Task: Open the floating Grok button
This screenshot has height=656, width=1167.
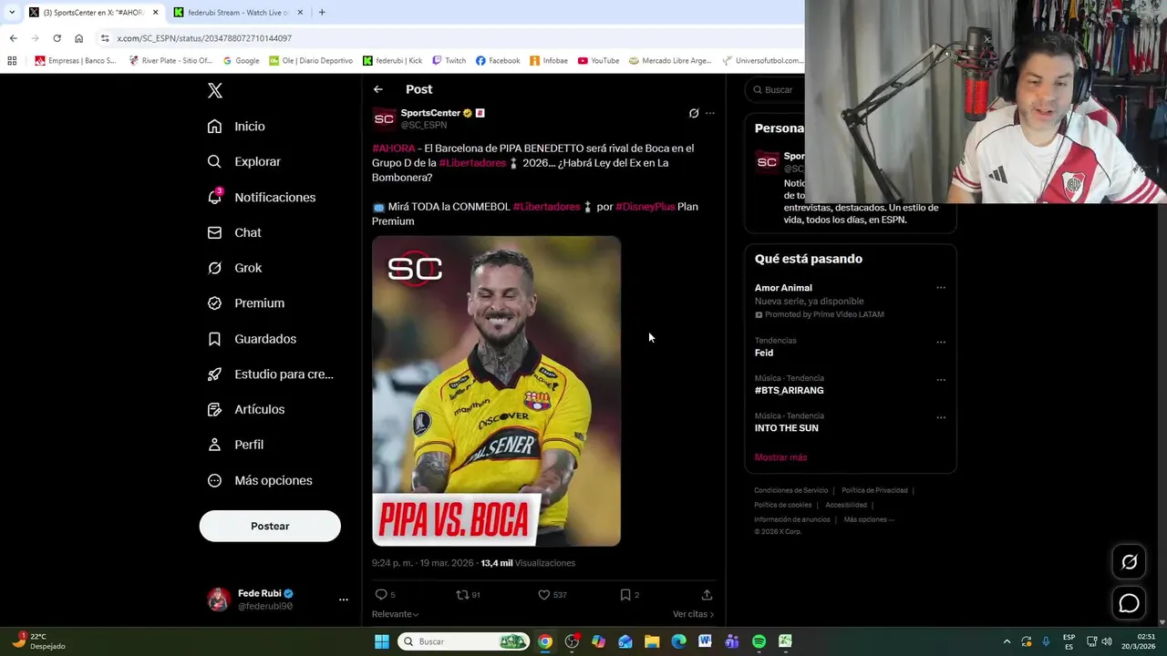Action: (x=1130, y=562)
